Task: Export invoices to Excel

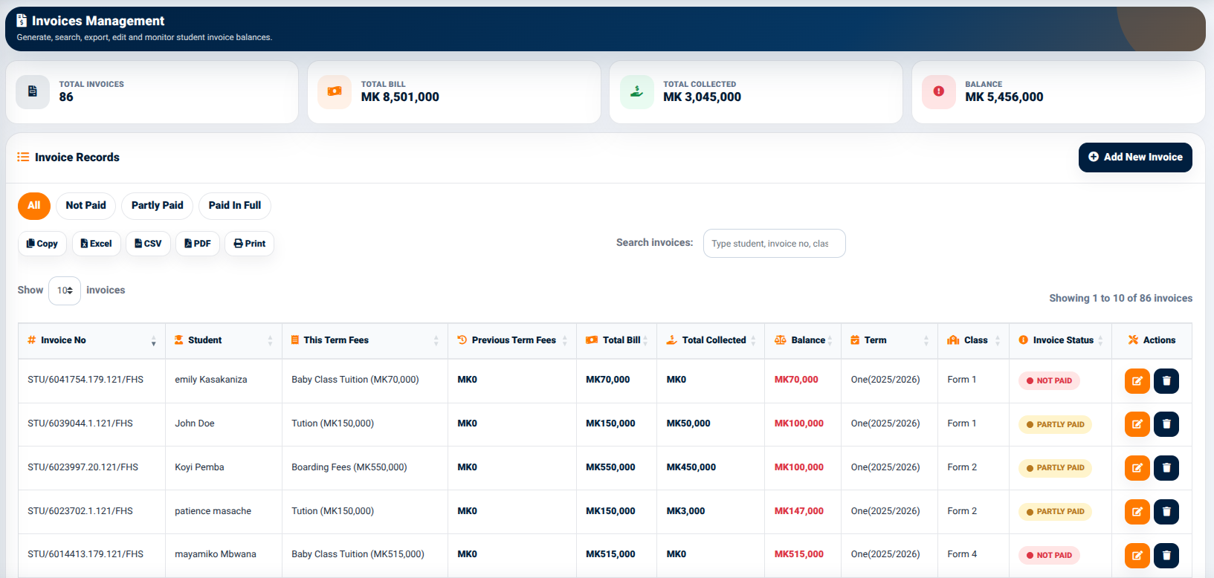Action: pyautogui.click(x=97, y=244)
